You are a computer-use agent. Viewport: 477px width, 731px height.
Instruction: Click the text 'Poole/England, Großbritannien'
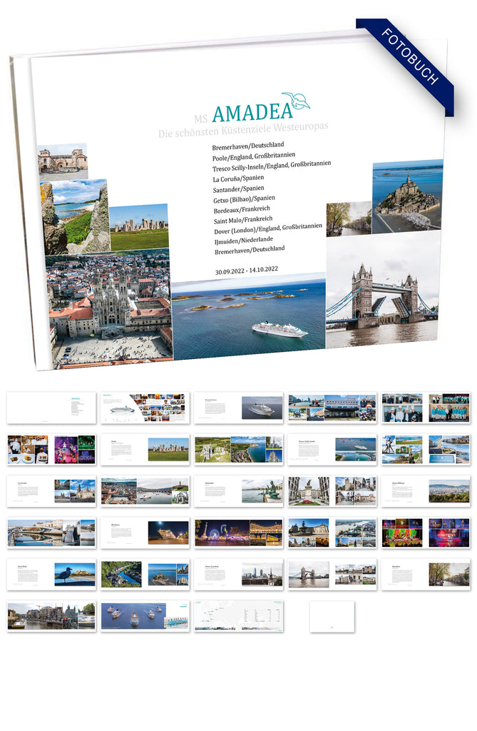point(253,156)
